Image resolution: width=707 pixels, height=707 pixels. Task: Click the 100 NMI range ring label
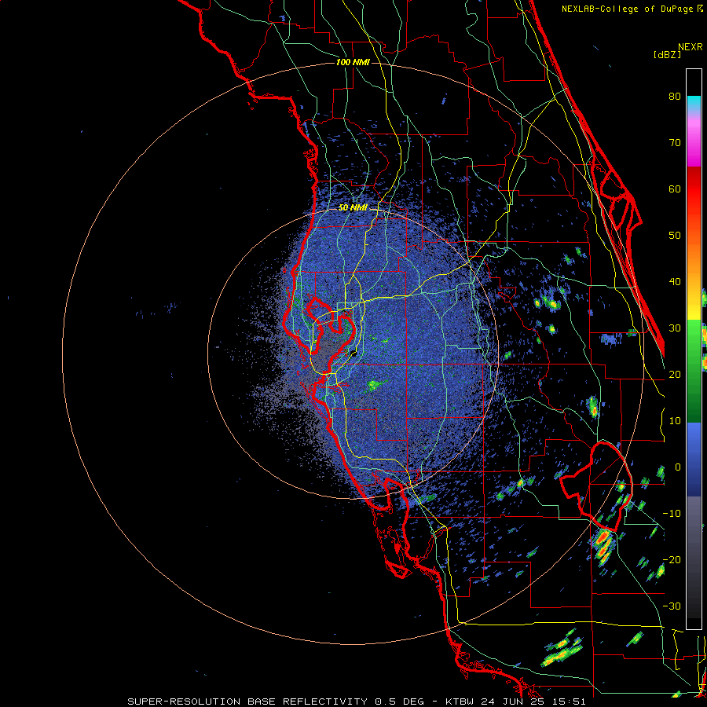pos(353,62)
